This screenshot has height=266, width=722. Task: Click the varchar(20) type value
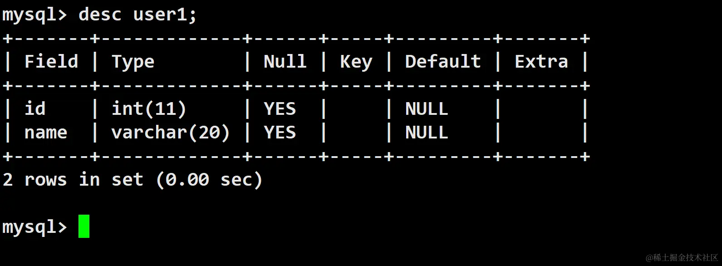pos(171,133)
